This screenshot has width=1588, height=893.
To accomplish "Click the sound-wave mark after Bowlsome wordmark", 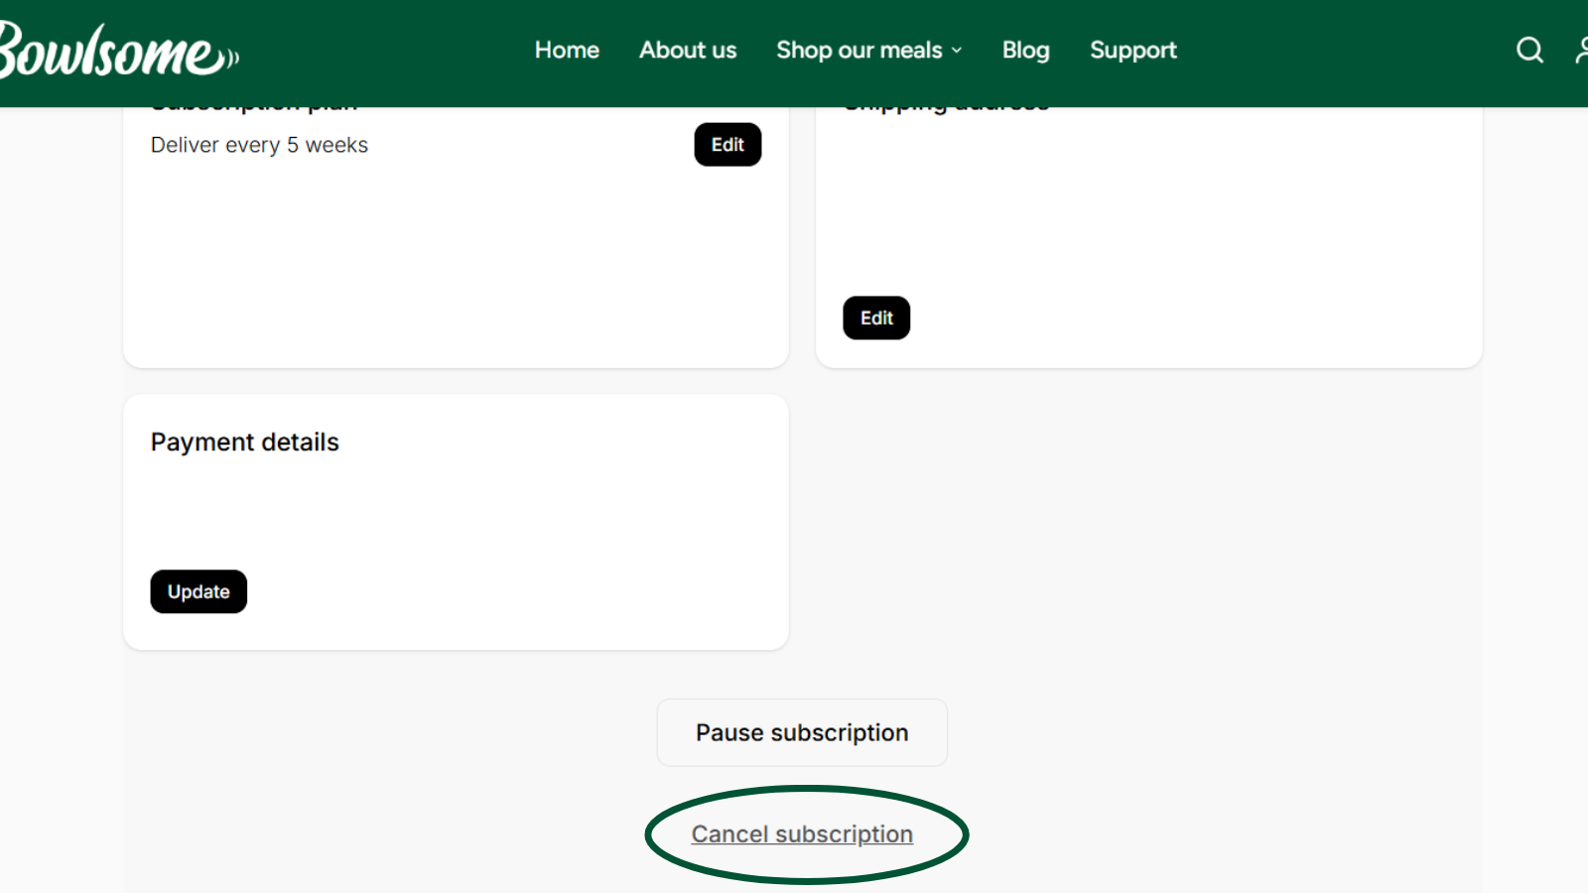I will [x=232, y=58].
